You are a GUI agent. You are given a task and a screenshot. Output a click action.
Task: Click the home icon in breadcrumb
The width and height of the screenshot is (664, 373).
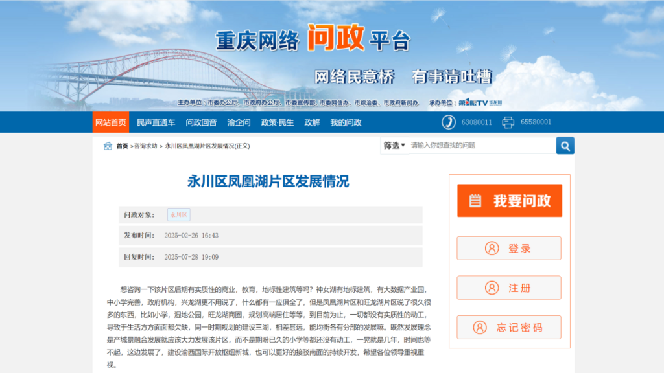(x=108, y=146)
